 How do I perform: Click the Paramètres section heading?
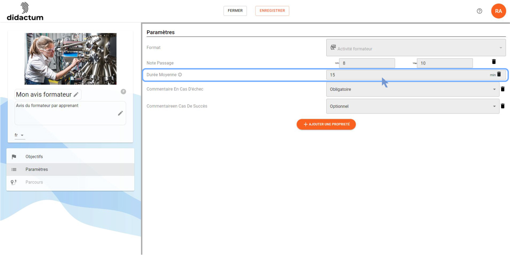161,32
